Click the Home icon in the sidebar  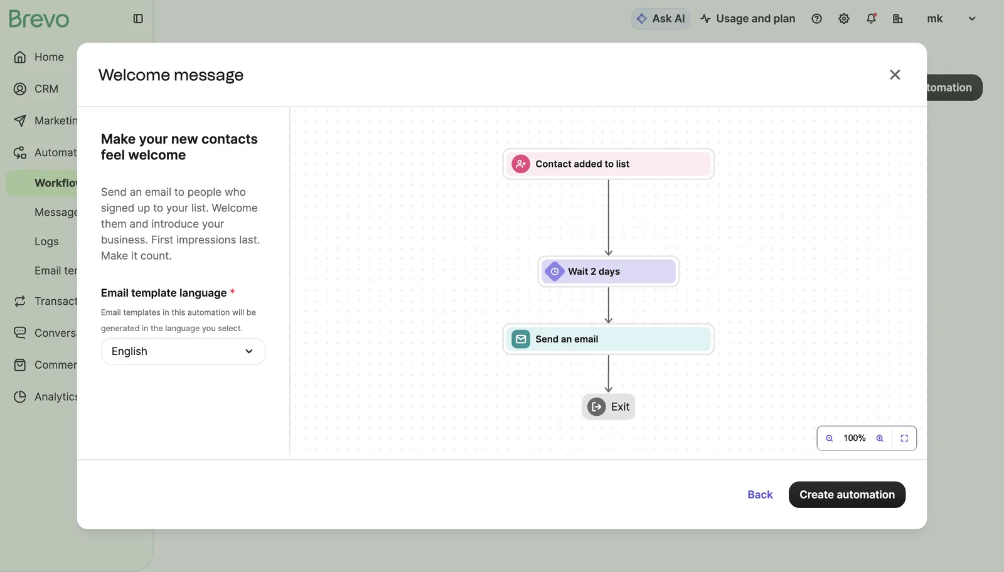20,57
